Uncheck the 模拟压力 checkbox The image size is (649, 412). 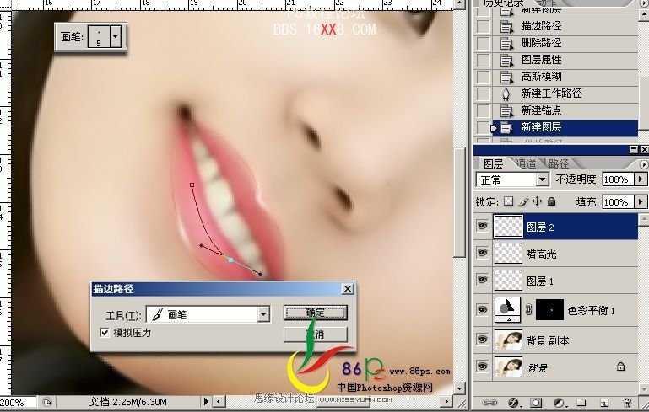tap(104, 333)
